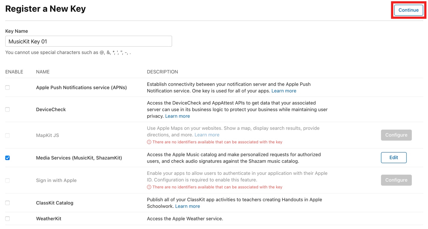428x229 pixels.
Task: Click 'Apple Push Notifications service (APNs)' name
Action: 81,88
